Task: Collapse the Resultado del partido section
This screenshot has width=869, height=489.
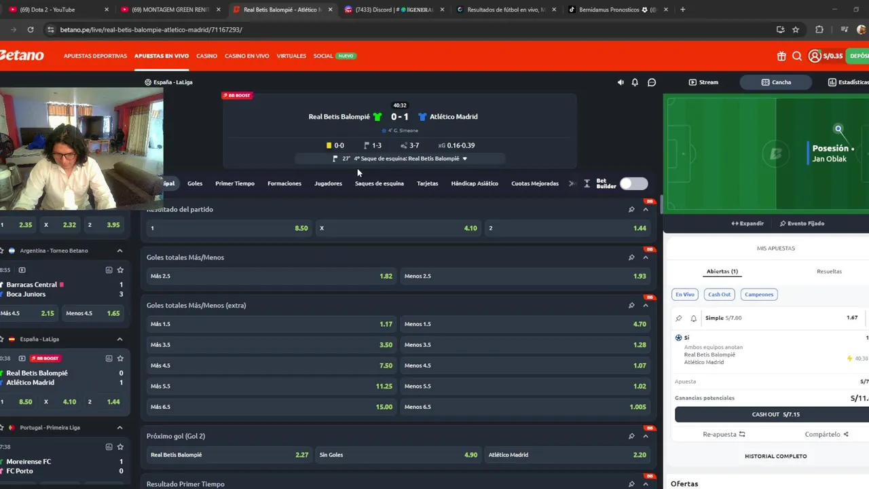Action: tap(646, 209)
